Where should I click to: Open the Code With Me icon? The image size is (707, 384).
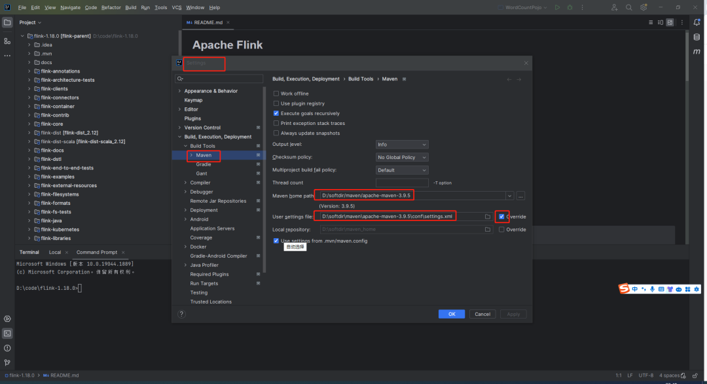click(614, 8)
